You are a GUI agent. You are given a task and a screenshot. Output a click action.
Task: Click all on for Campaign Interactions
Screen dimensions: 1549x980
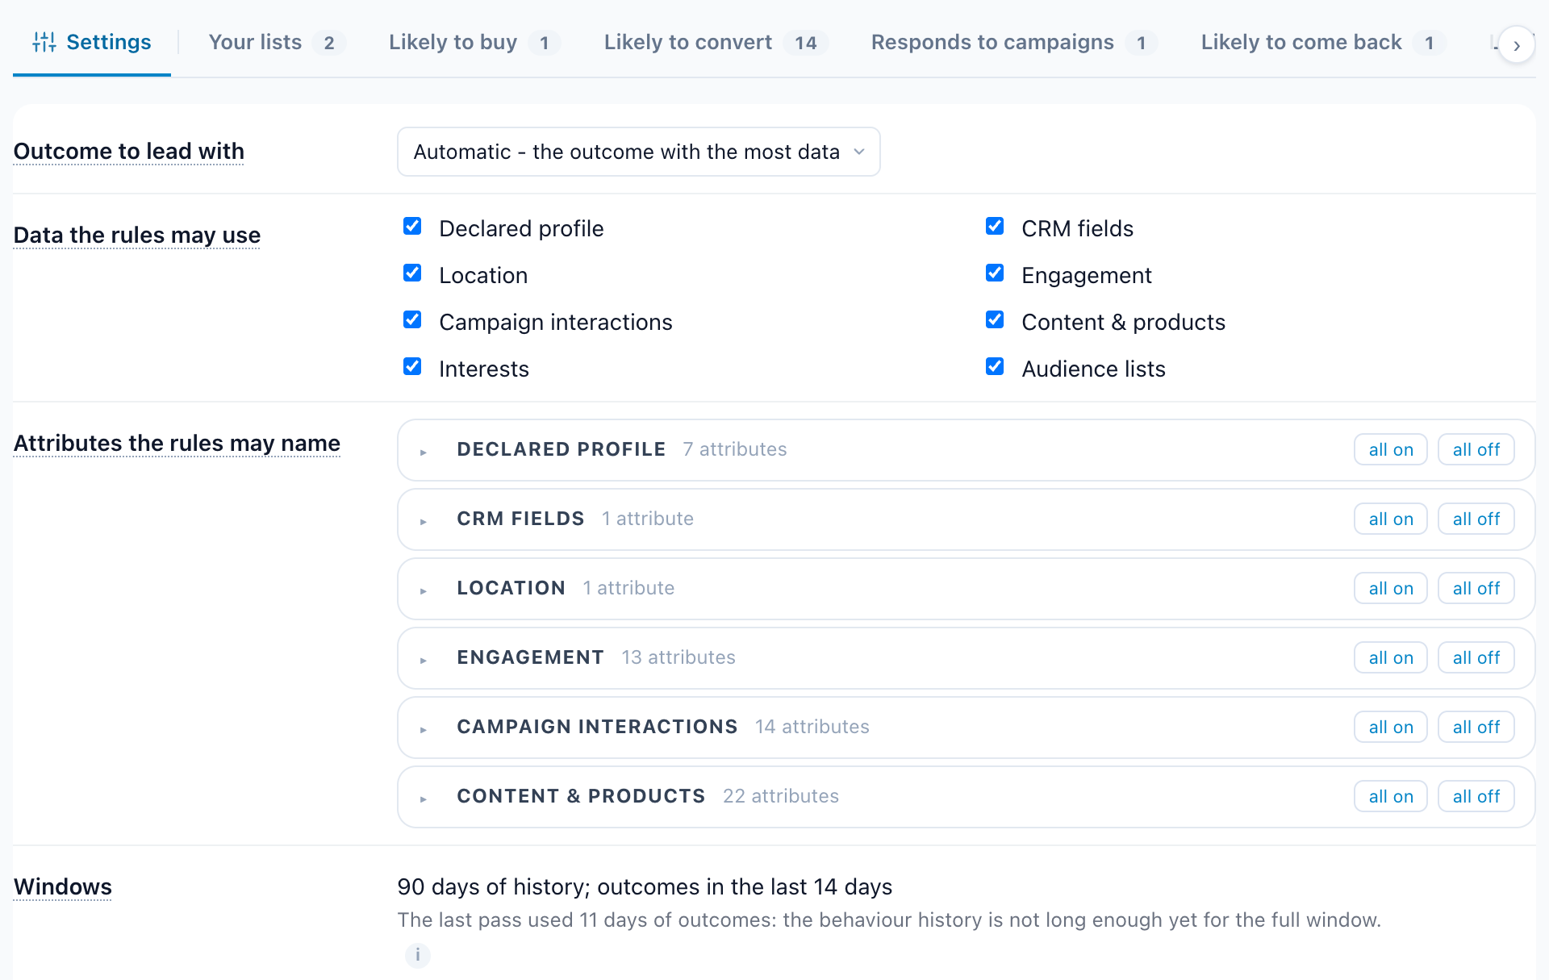point(1391,727)
